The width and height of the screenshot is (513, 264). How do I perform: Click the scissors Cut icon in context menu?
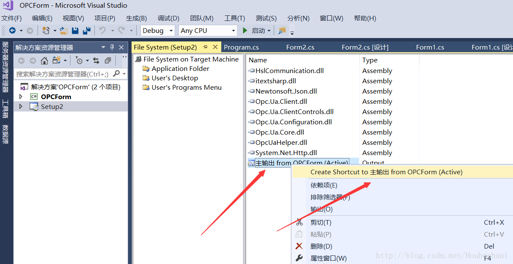point(299,222)
